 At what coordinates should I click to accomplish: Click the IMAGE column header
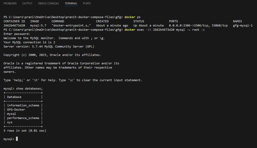click(35, 21)
